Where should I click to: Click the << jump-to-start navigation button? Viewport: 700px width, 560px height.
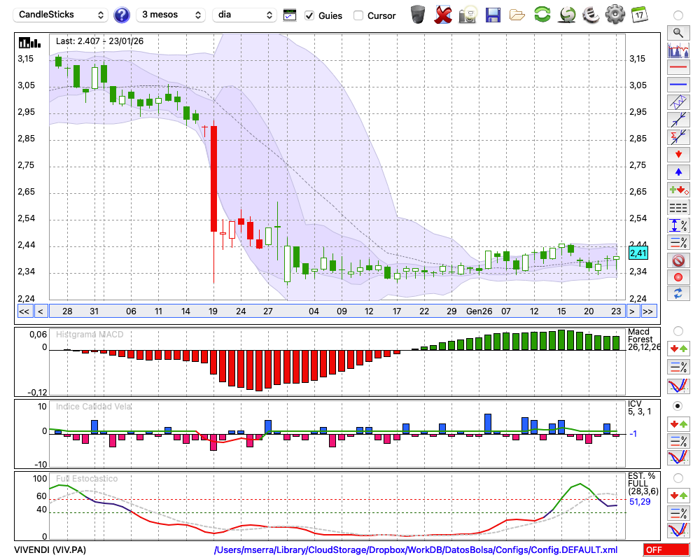(x=24, y=311)
